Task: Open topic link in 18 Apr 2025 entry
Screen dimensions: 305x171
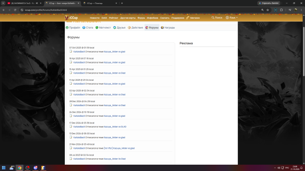Action: [114, 63]
